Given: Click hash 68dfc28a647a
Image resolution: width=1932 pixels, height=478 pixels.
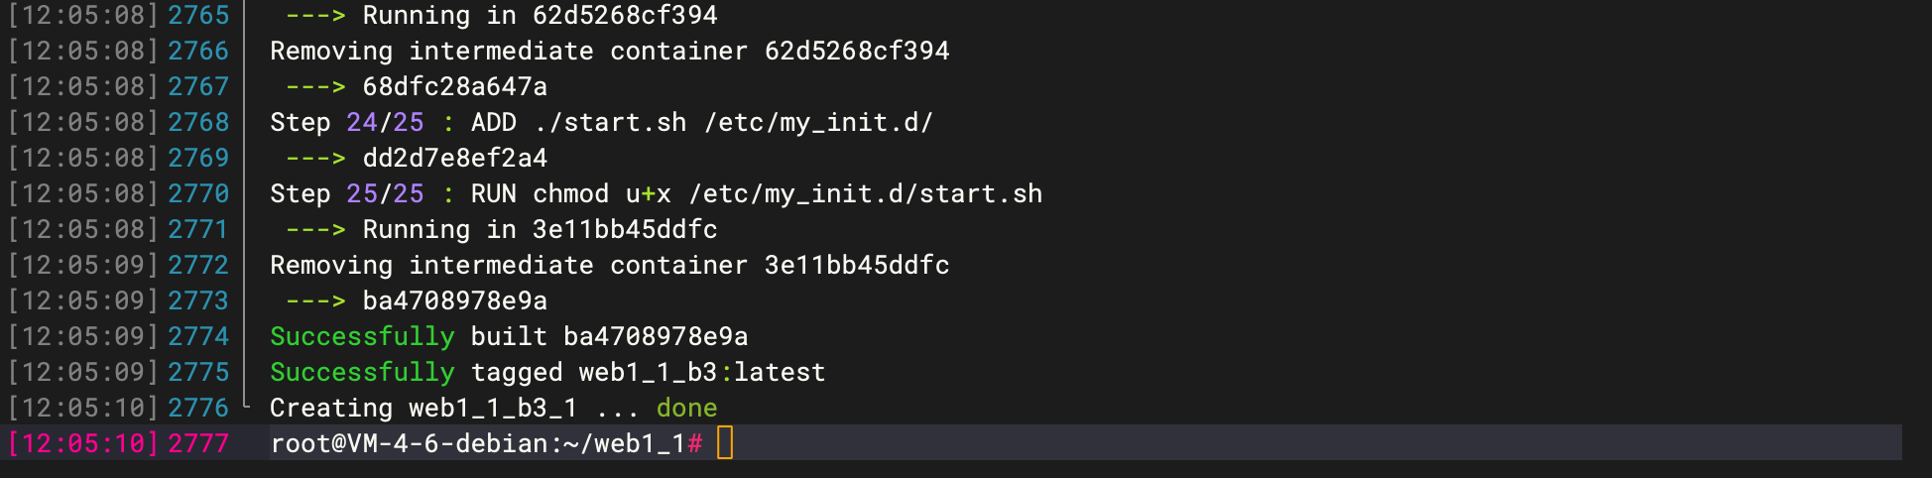Looking at the screenshot, I should tap(454, 86).
